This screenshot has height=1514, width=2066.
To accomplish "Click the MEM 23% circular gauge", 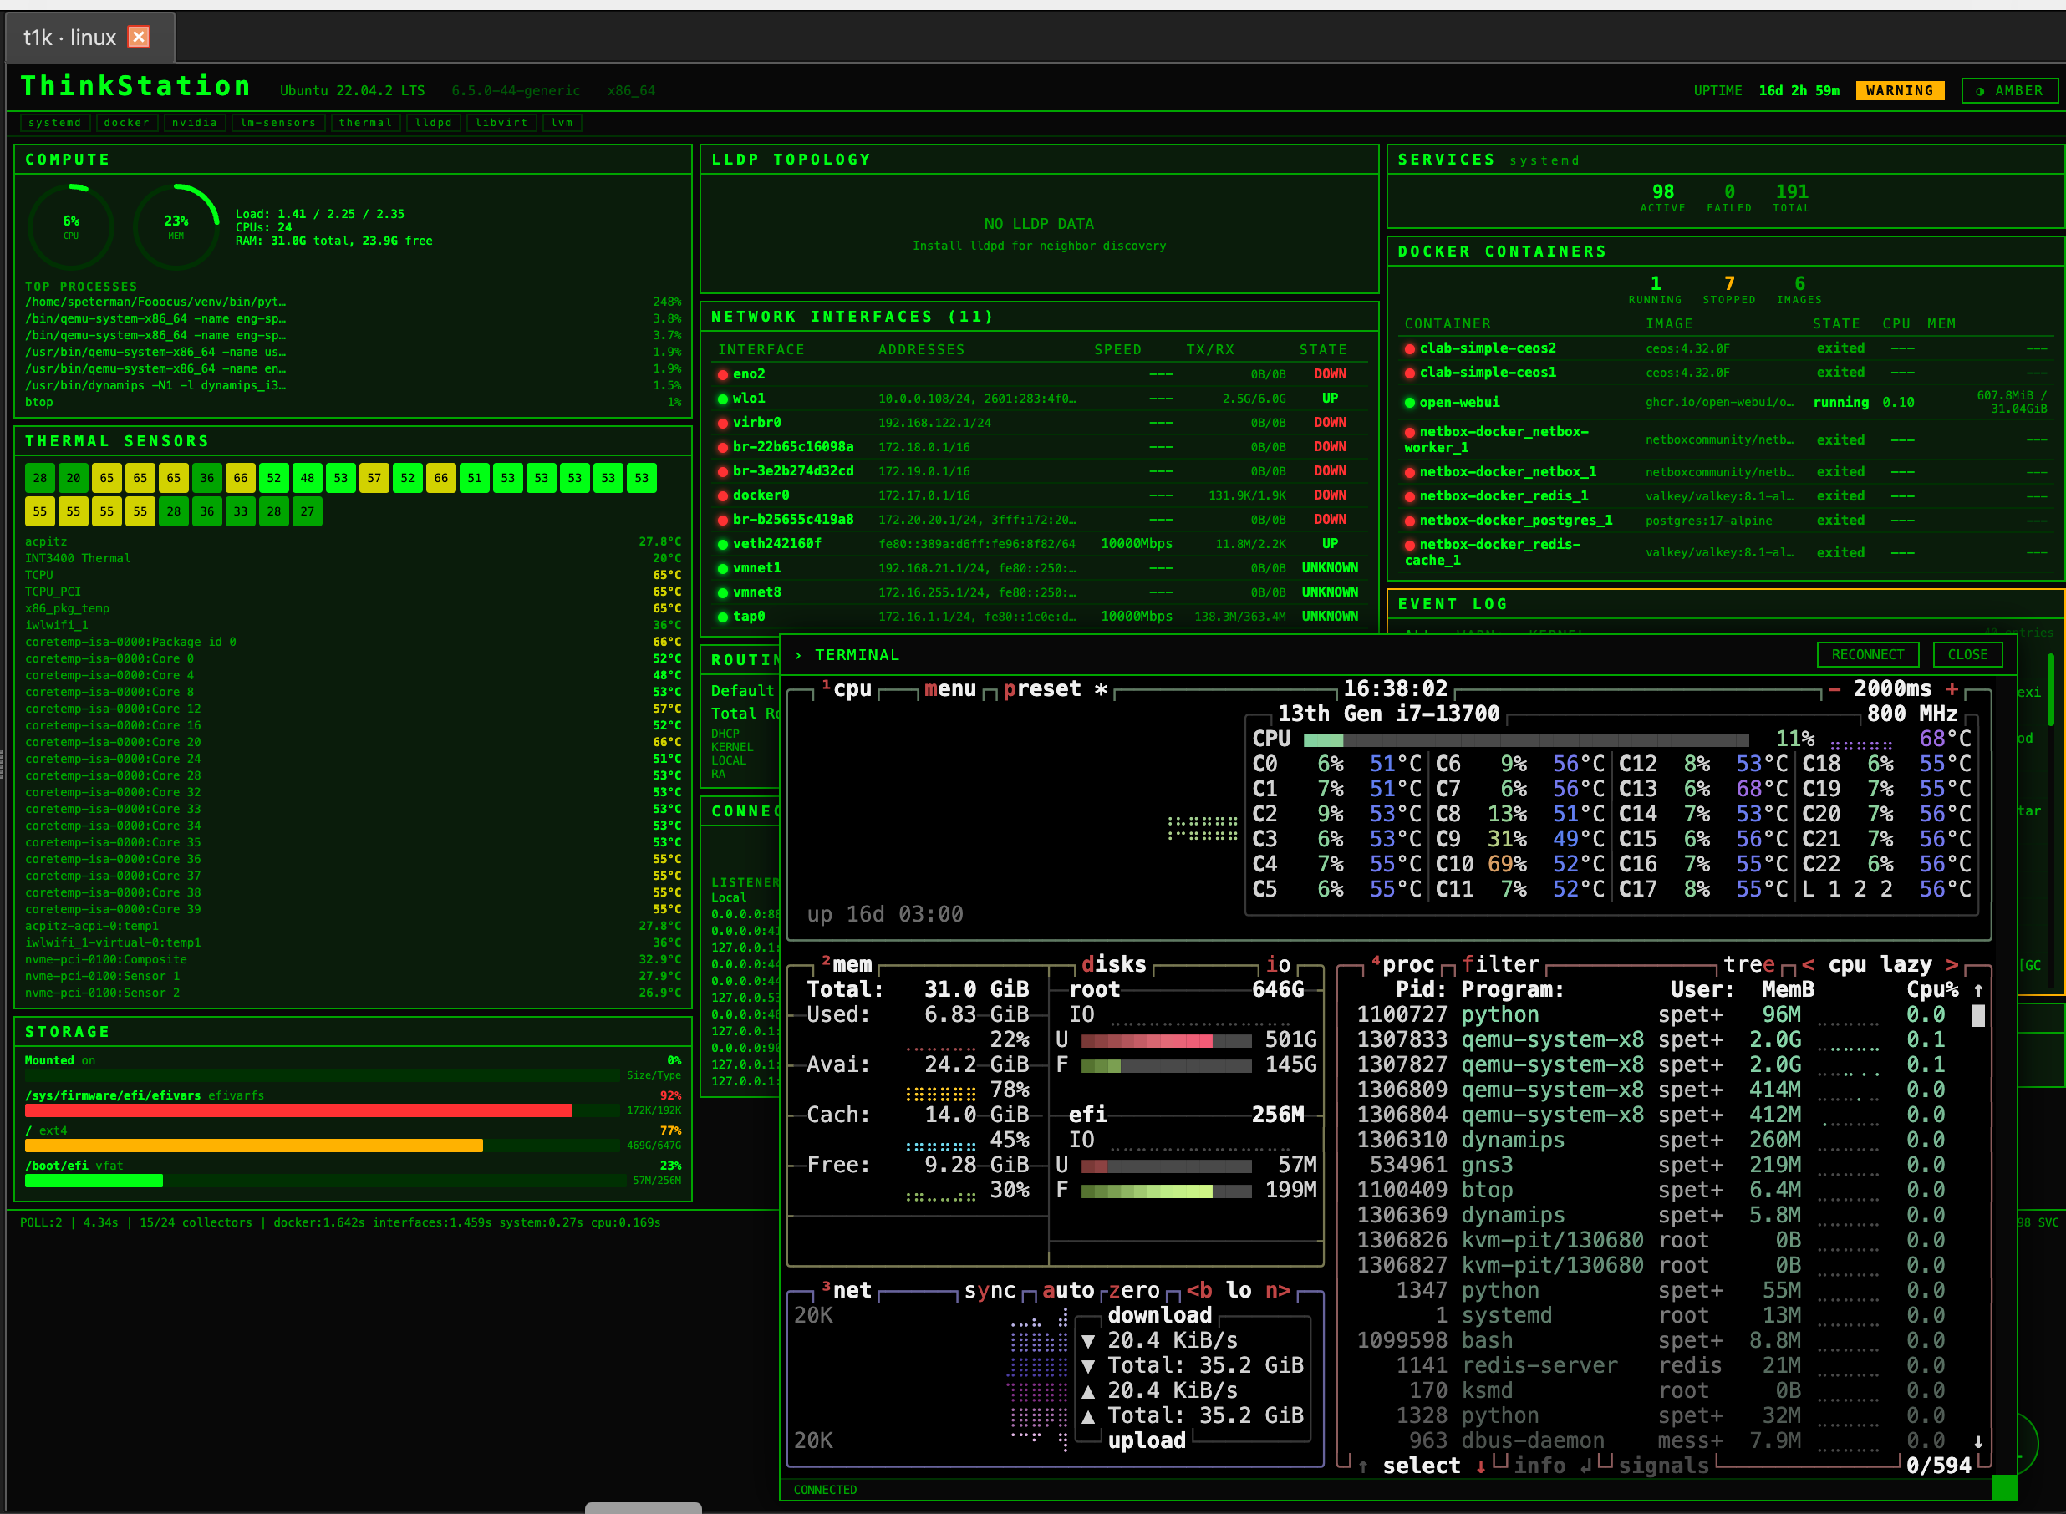I will point(176,226).
